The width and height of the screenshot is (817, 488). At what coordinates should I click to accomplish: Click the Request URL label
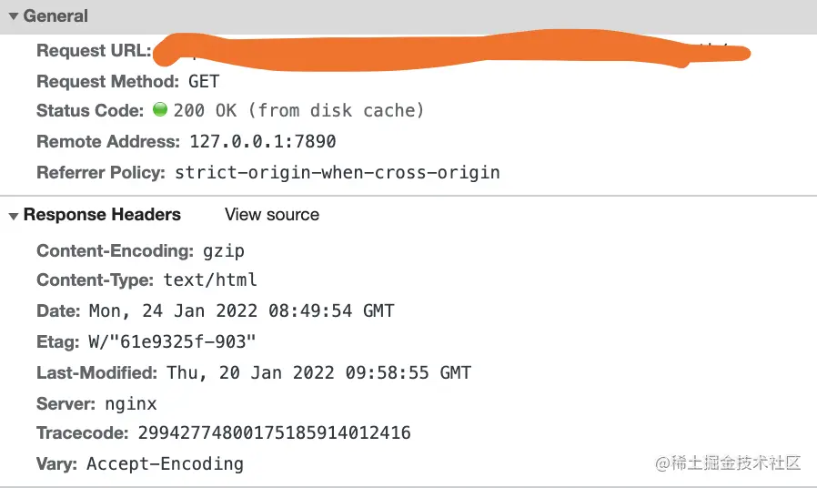pyautogui.click(x=93, y=51)
